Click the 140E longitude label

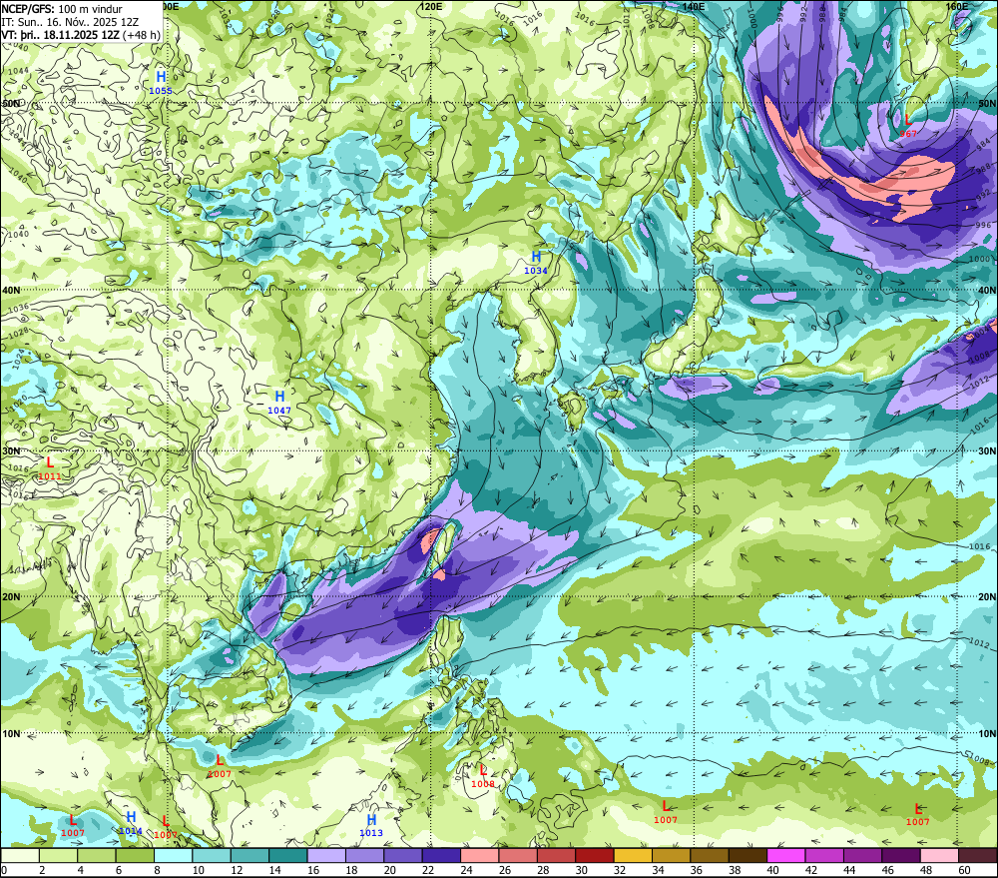[x=694, y=6]
